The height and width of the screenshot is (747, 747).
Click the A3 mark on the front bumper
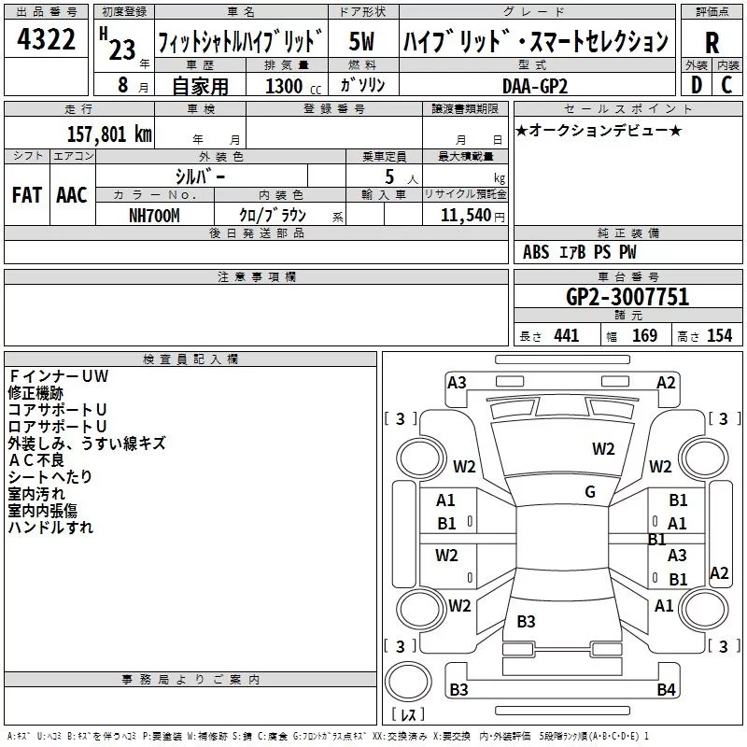[457, 383]
